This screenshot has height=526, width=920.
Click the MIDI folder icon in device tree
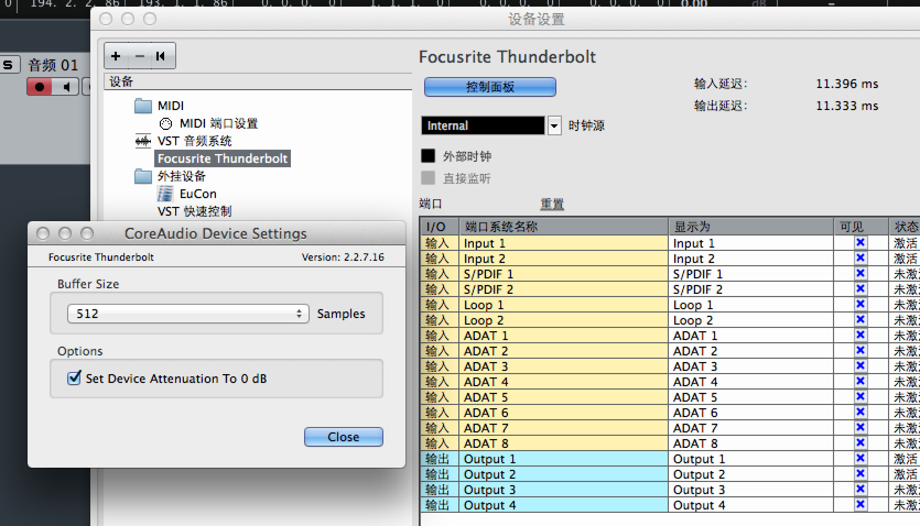click(x=143, y=106)
